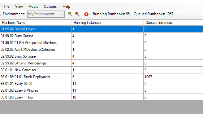
Task: Click the red stop runbooks icon
Action: [86, 14]
